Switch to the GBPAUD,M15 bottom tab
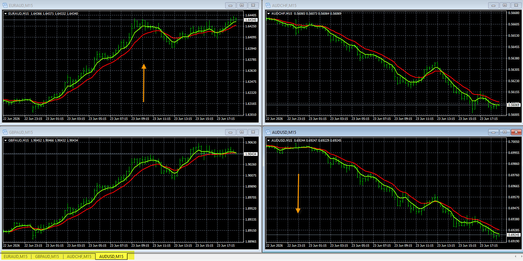 click(47, 256)
